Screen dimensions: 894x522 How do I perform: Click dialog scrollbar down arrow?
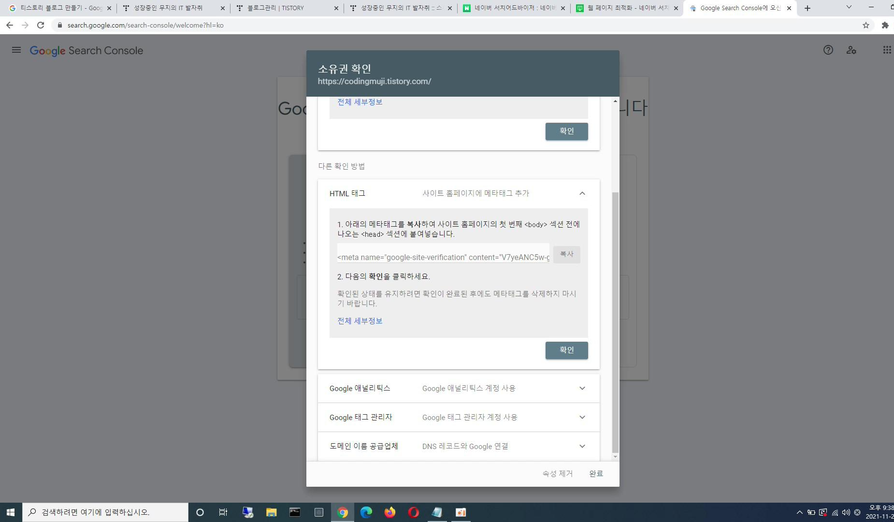[x=615, y=457]
